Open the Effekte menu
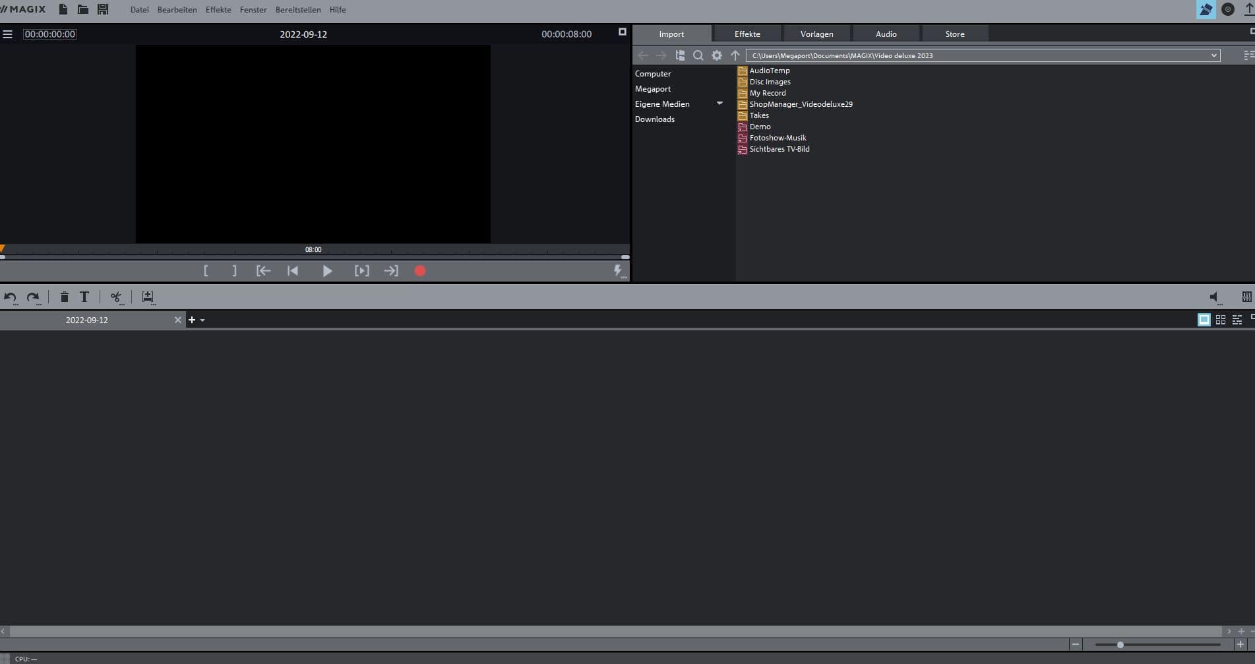 [218, 10]
